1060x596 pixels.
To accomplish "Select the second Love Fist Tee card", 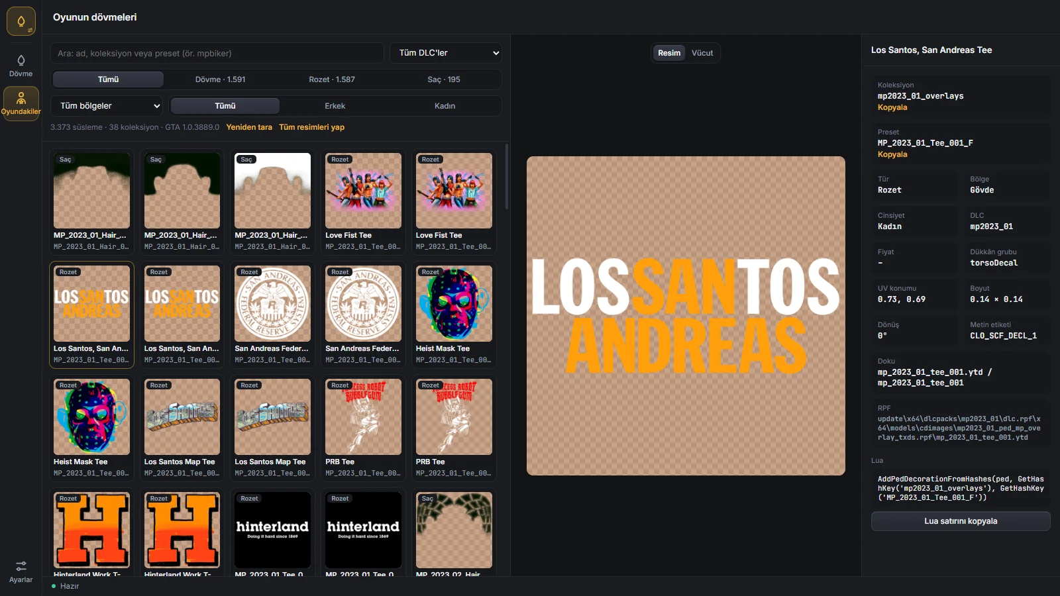I will pyautogui.click(x=454, y=202).
